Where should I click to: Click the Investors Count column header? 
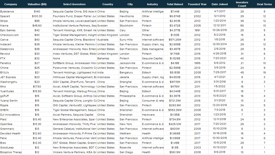coord(242,4)
